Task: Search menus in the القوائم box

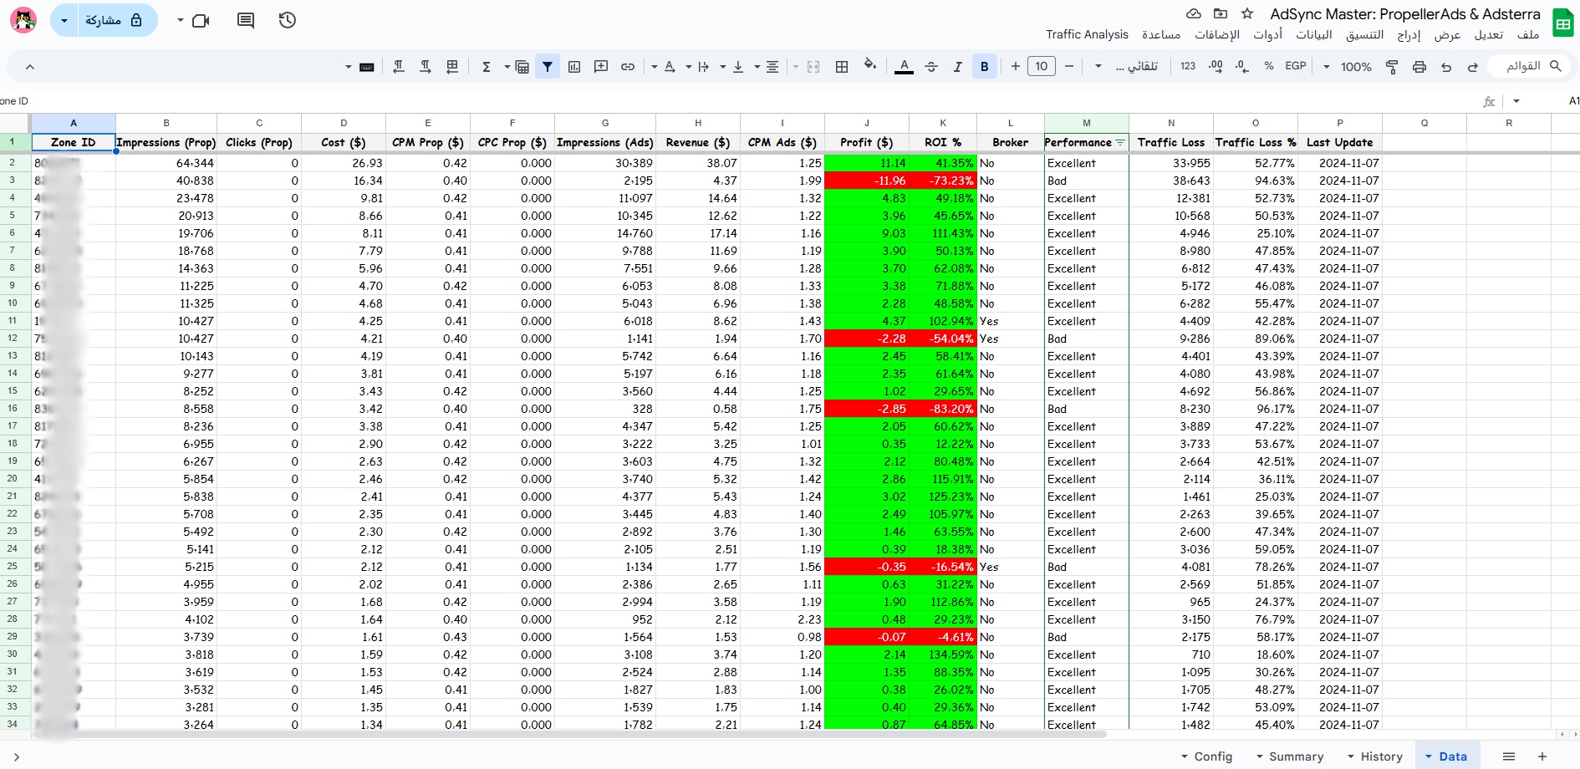Action: [x=1528, y=66]
